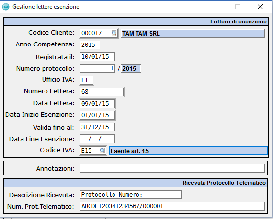Click the Descrizione Ricevuta field
The width and height of the screenshot is (273, 219).
(131, 195)
